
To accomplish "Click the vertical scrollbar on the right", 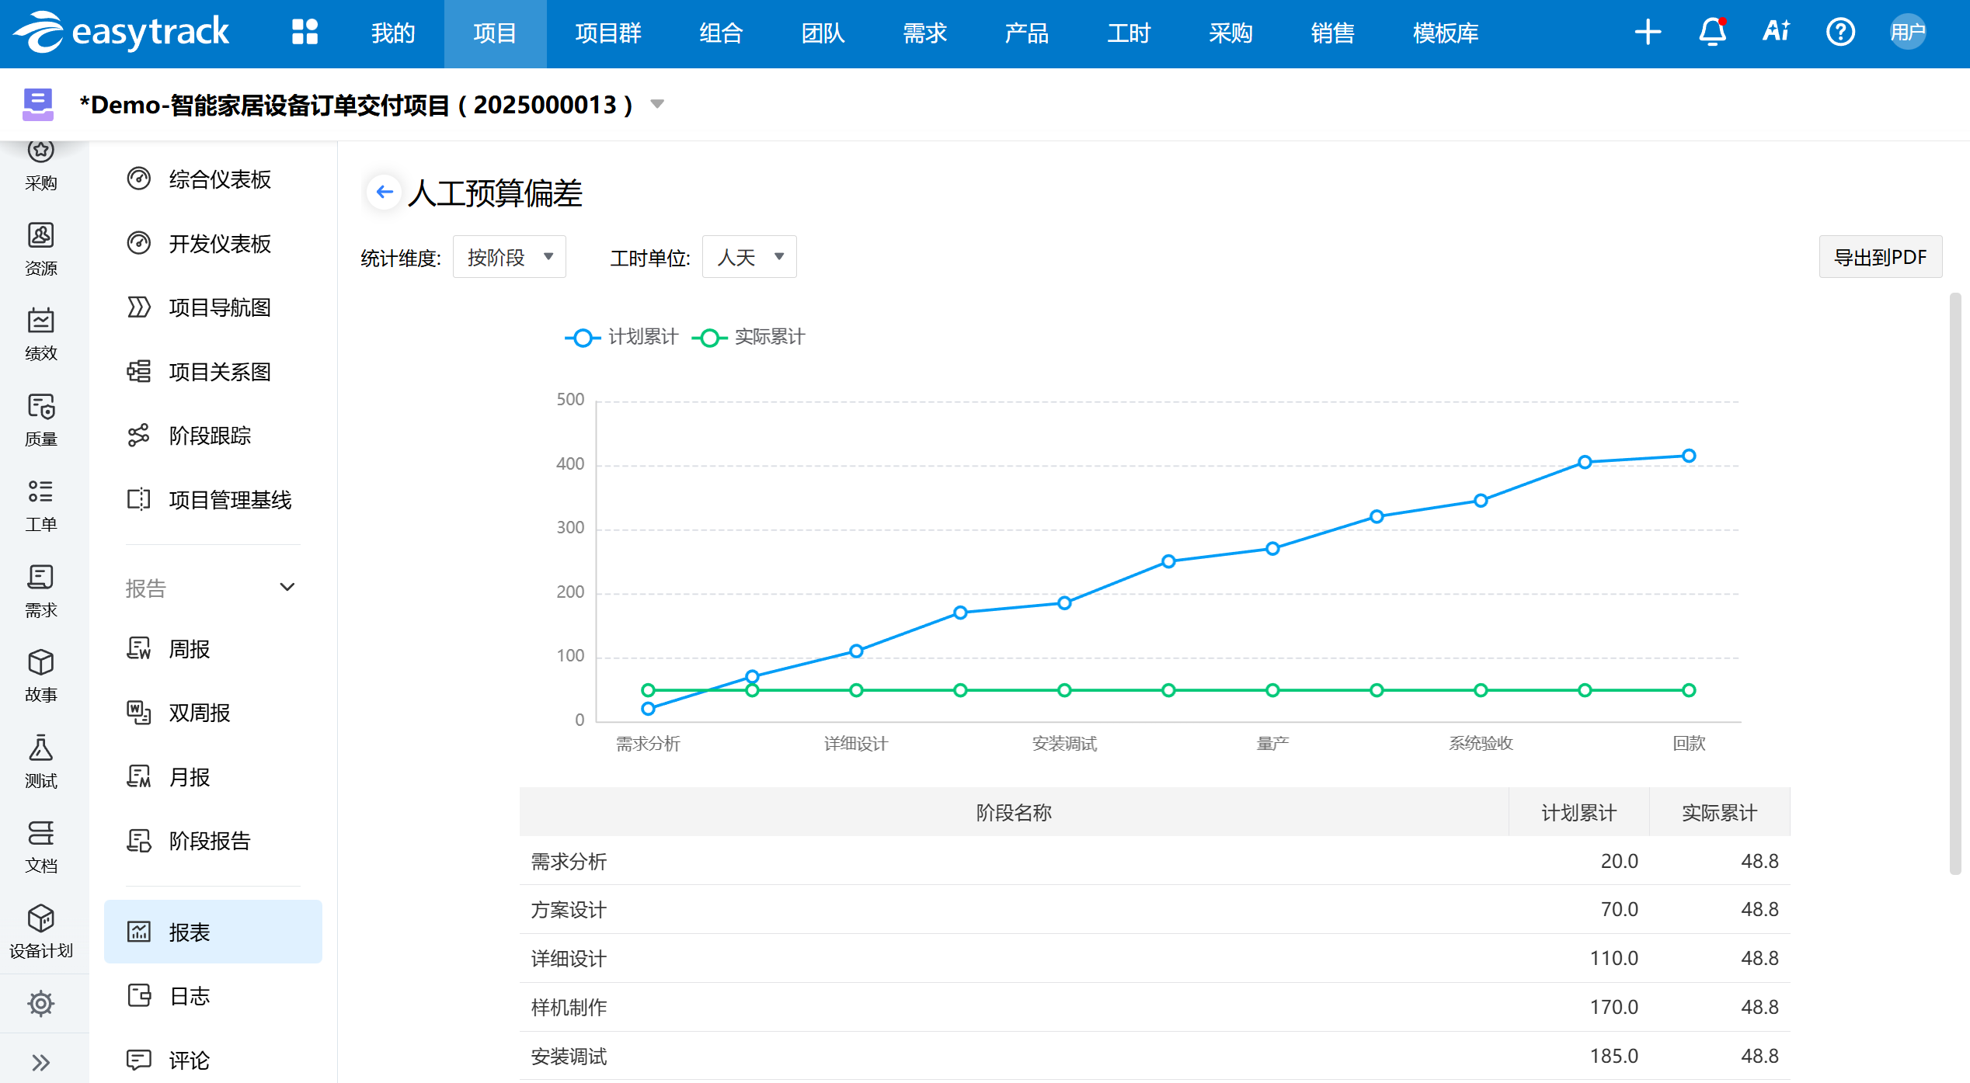I will (x=1955, y=582).
